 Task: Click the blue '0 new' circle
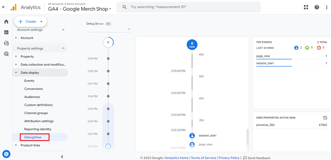point(192,45)
